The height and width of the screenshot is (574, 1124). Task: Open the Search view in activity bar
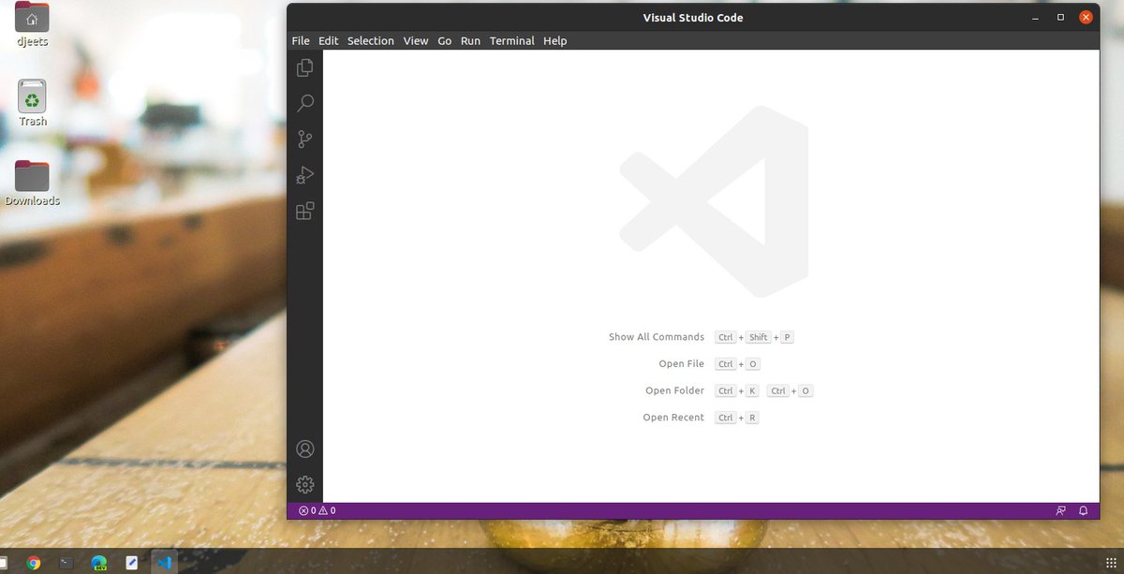click(x=304, y=103)
